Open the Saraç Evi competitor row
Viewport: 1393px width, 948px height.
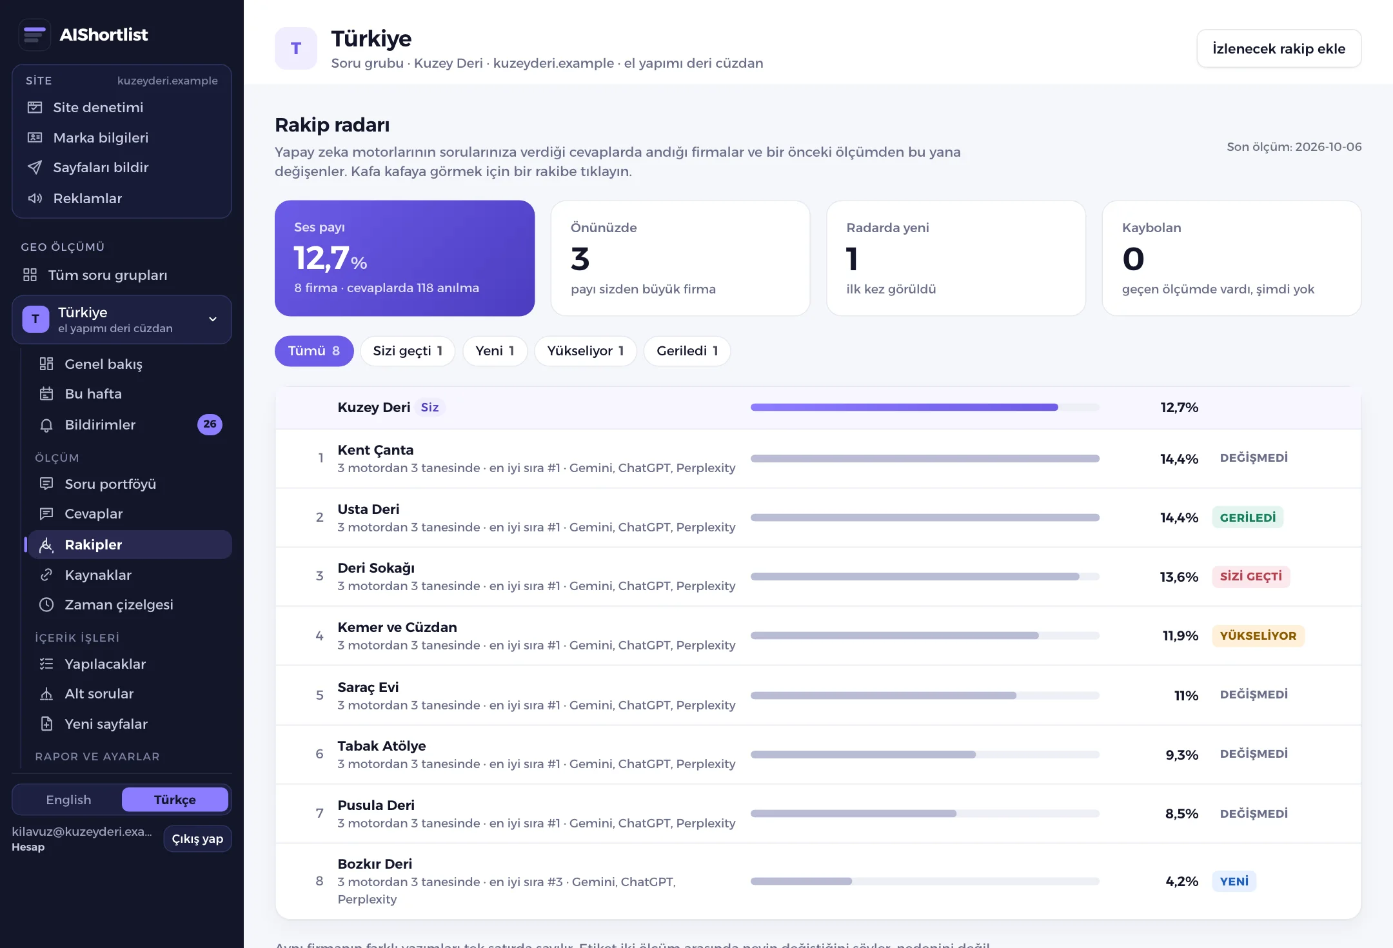[818, 695]
